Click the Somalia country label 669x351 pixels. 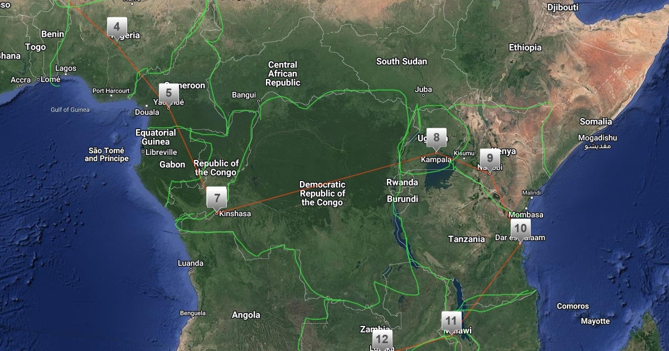pos(595,121)
